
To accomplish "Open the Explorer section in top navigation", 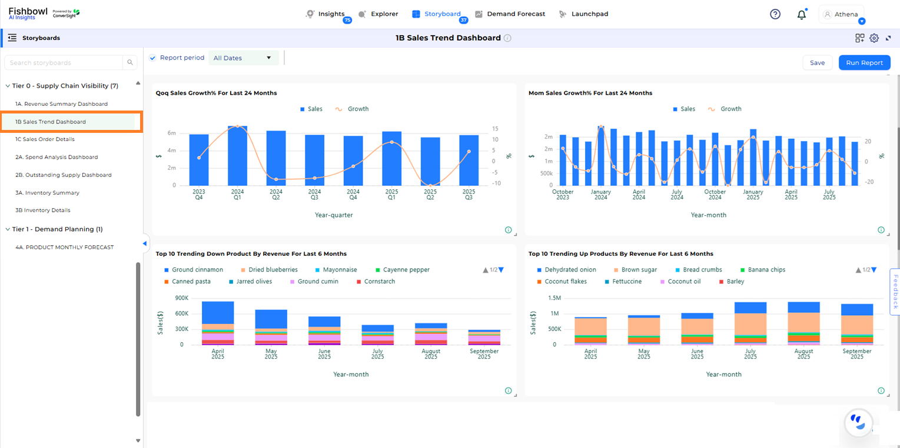I will tap(379, 14).
